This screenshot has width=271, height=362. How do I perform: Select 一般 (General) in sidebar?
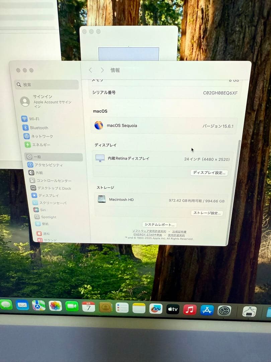click(54, 157)
